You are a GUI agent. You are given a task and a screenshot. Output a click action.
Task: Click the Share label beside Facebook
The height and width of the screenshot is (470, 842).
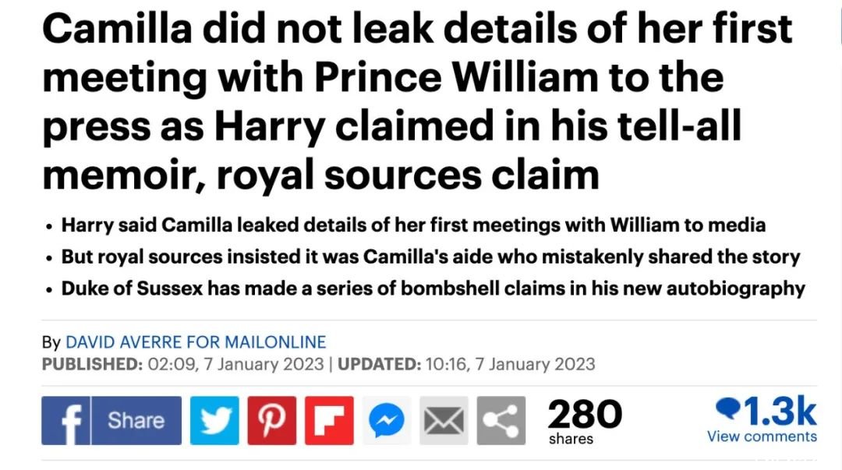tap(136, 421)
